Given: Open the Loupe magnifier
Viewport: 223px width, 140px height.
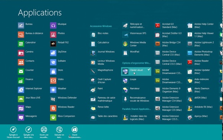Looking at the screenshot, I should 129,81.
